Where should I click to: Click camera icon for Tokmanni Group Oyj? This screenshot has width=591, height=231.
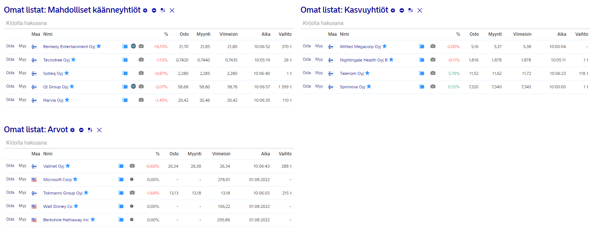click(x=132, y=193)
